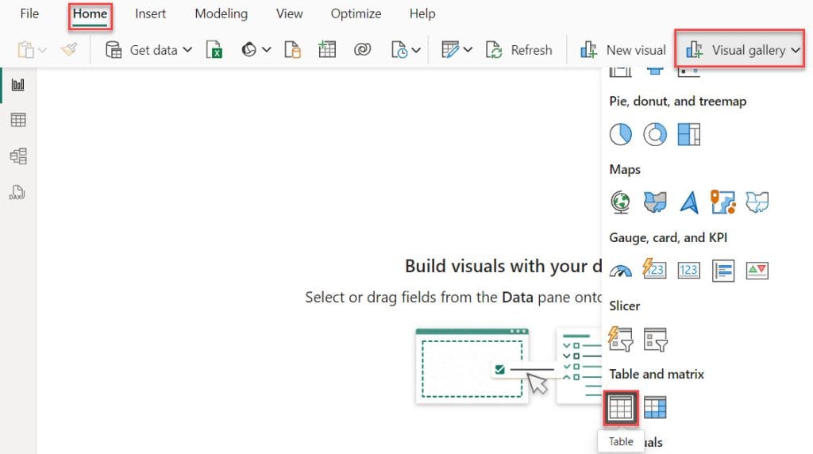Switch to Table view in sidebar
Screen dimensions: 813x454
tap(18, 120)
